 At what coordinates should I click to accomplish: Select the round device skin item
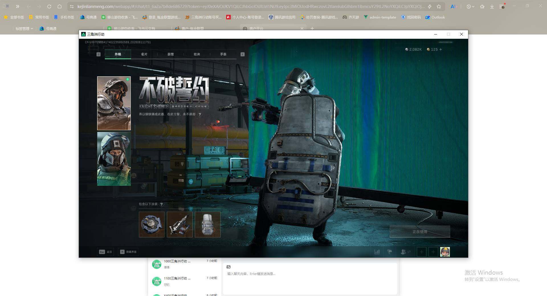click(x=152, y=224)
